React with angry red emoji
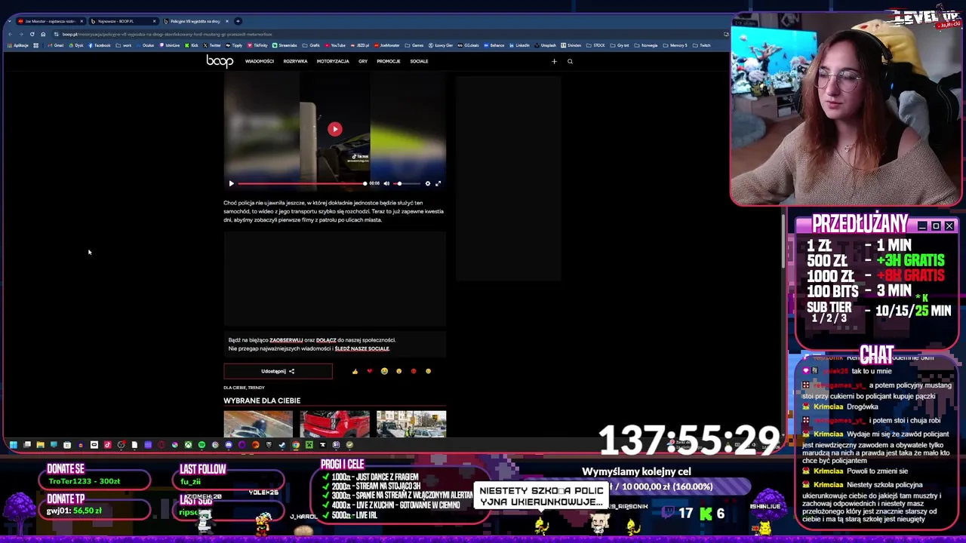Screen dimensions: 966x543 point(413,371)
